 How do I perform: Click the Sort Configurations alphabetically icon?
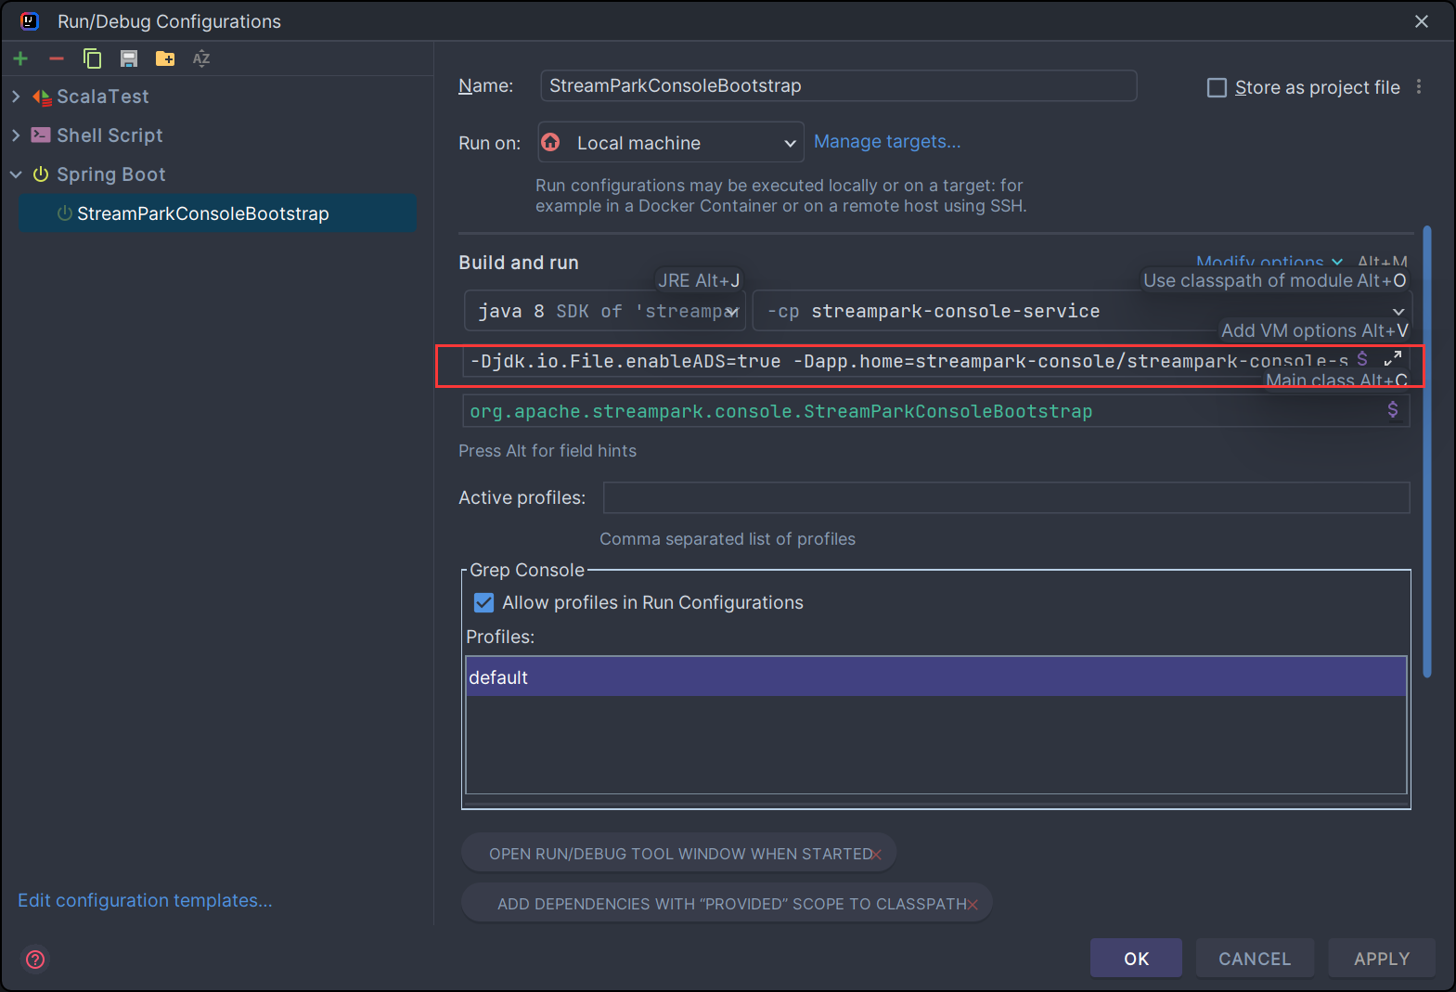(x=201, y=58)
